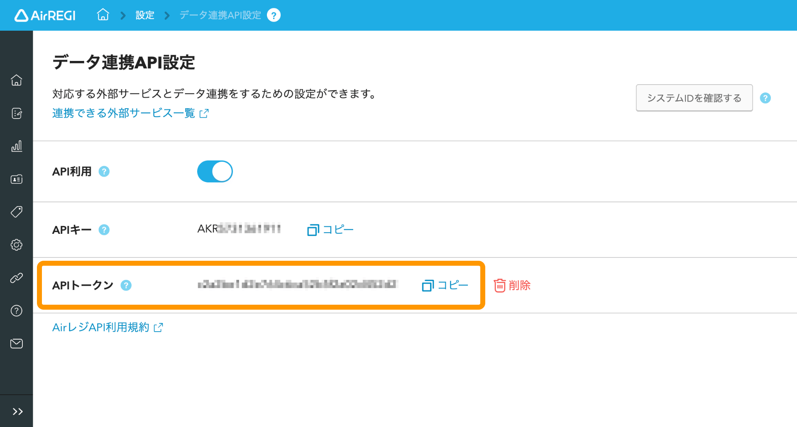Image resolution: width=797 pixels, height=427 pixels.
Task: Click the breadcrumb chevron after home
Action: [123, 16]
